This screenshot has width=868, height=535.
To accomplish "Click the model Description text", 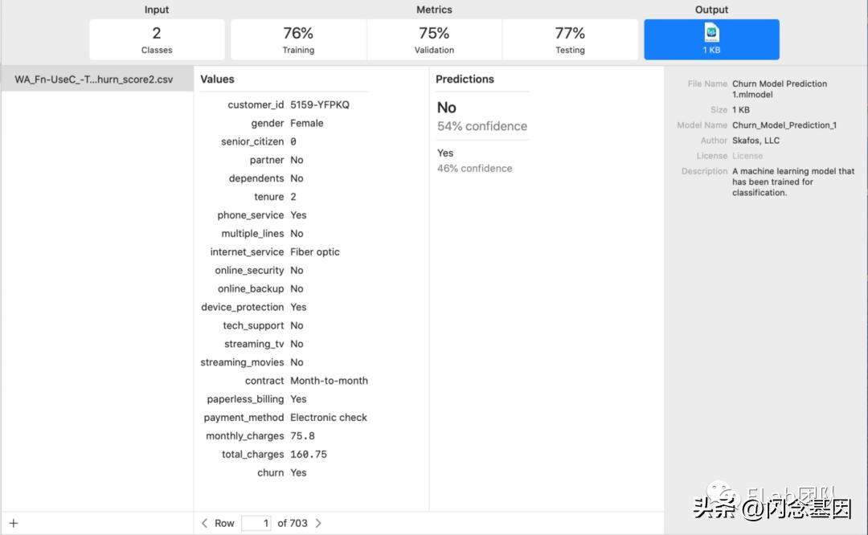I will 792,182.
